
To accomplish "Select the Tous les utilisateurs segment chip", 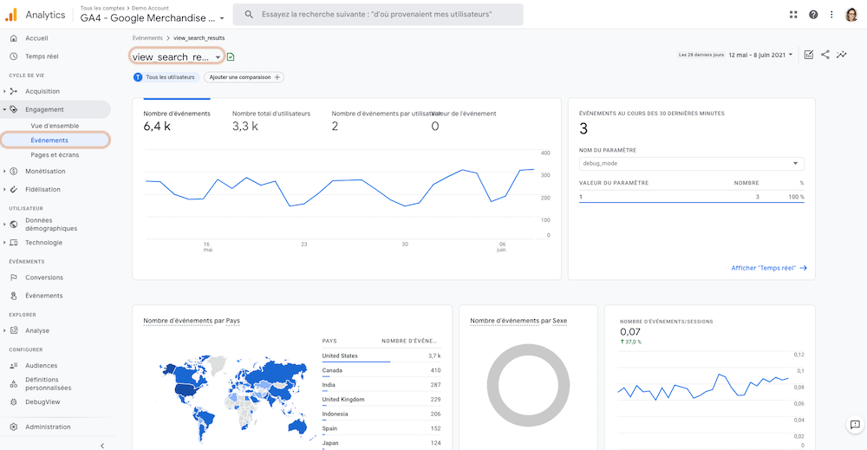I will pyautogui.click(x=166, y=77).
